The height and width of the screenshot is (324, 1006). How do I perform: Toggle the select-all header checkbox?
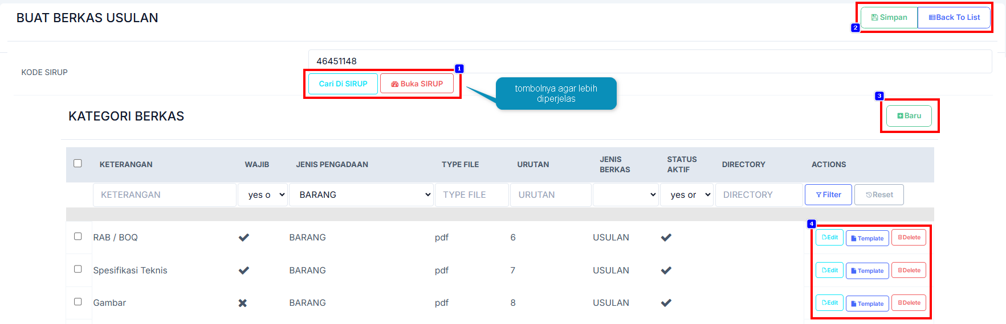pyautogui.click(x=78, y=164)
